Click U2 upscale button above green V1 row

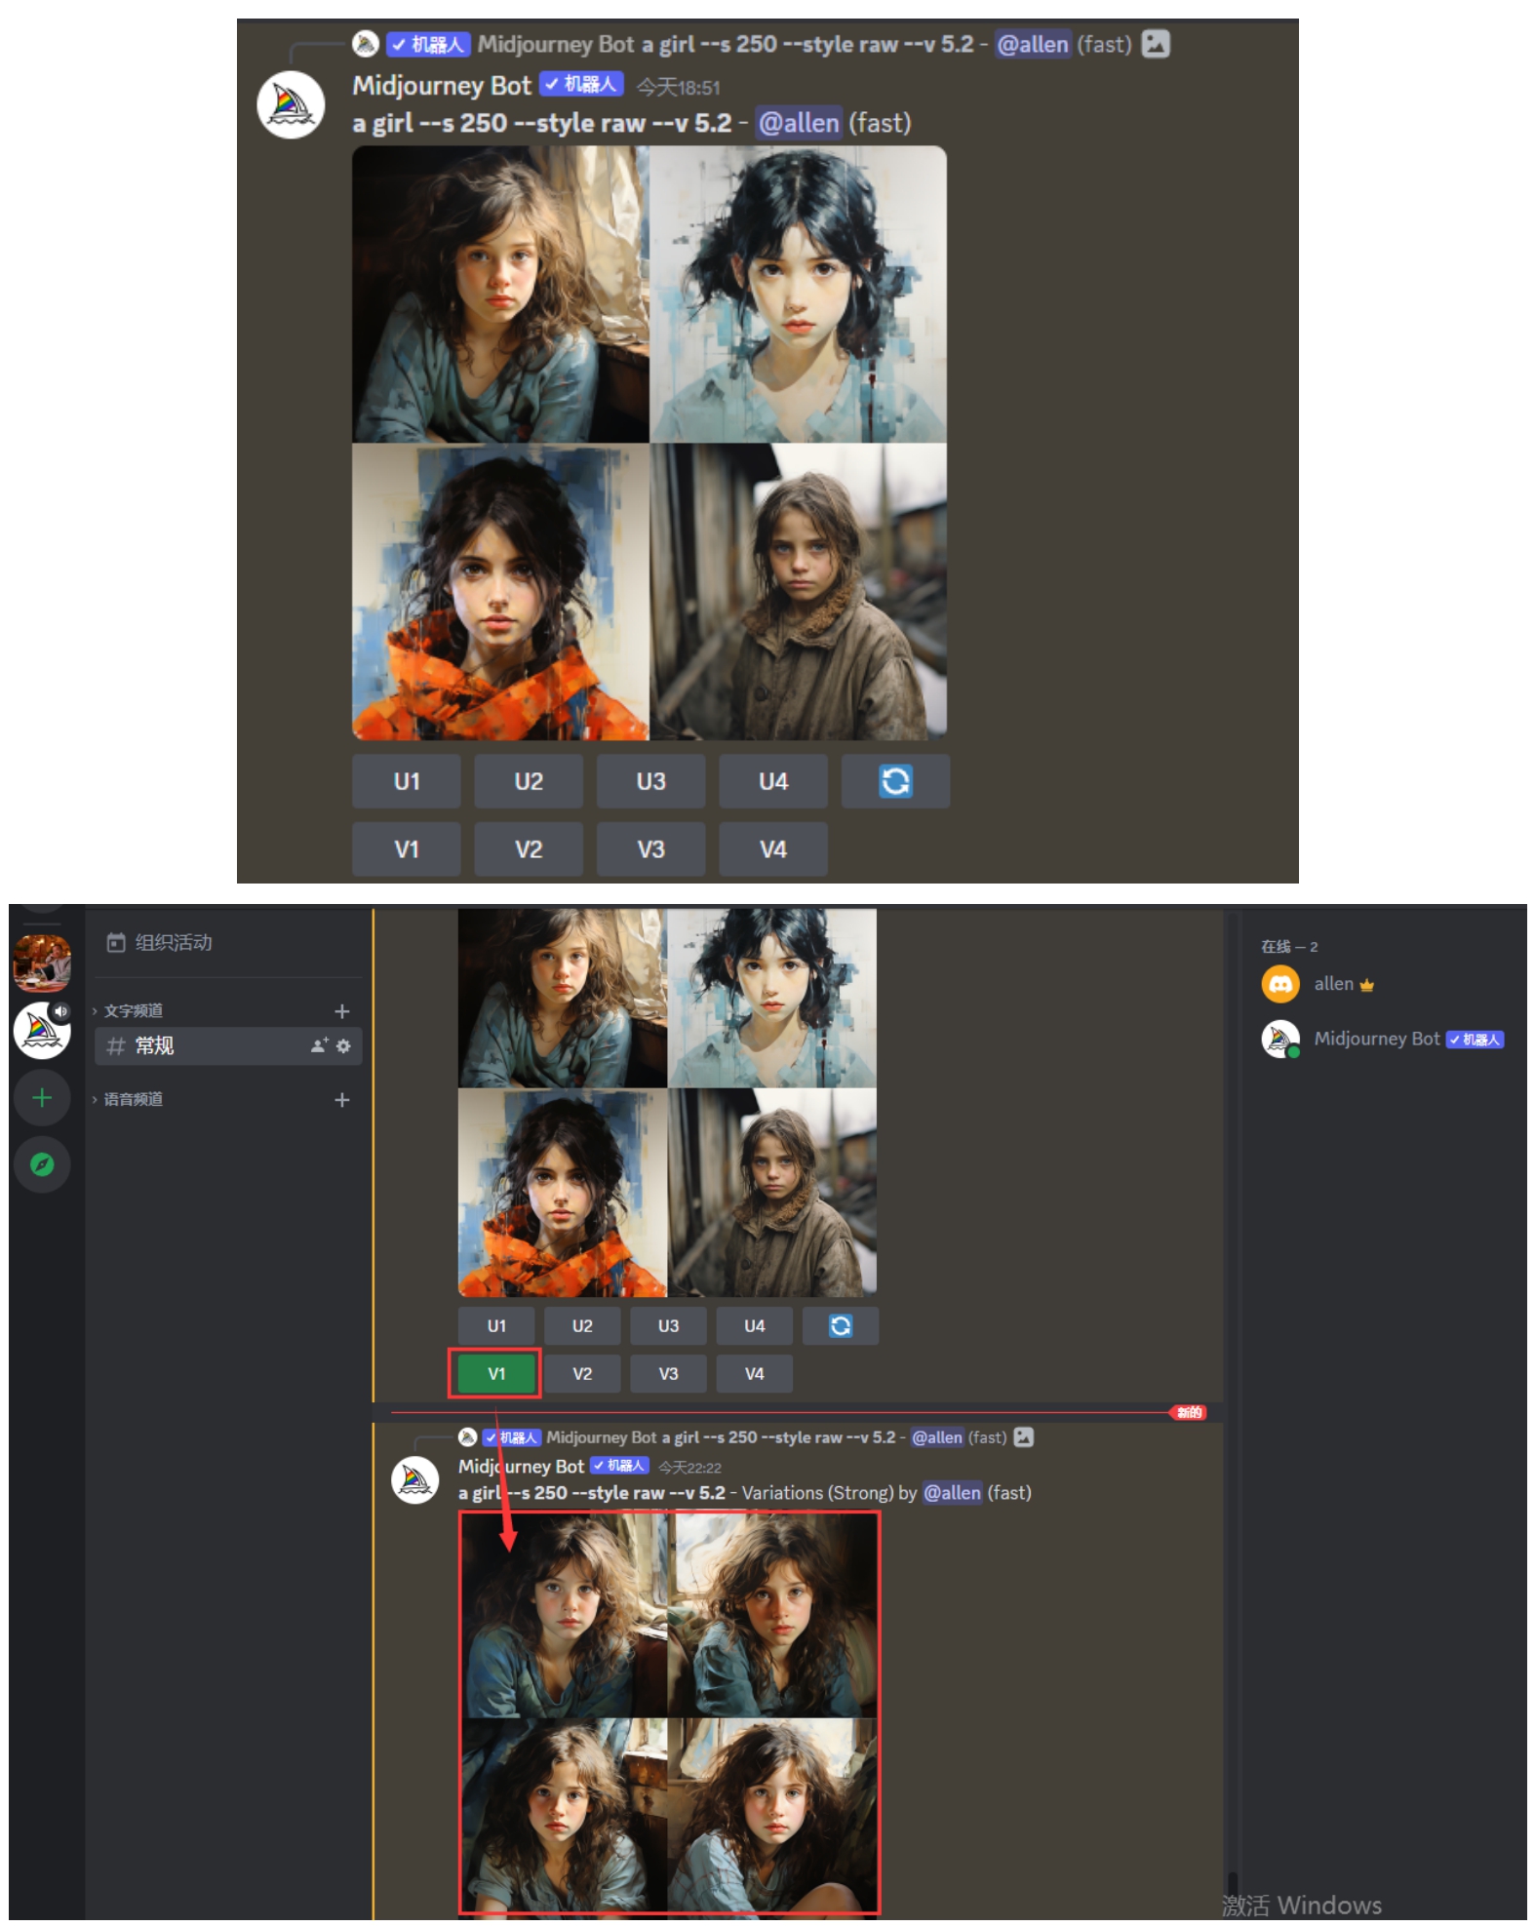click(x=582, y=1325)
